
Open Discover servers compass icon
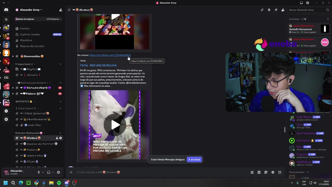6,119
